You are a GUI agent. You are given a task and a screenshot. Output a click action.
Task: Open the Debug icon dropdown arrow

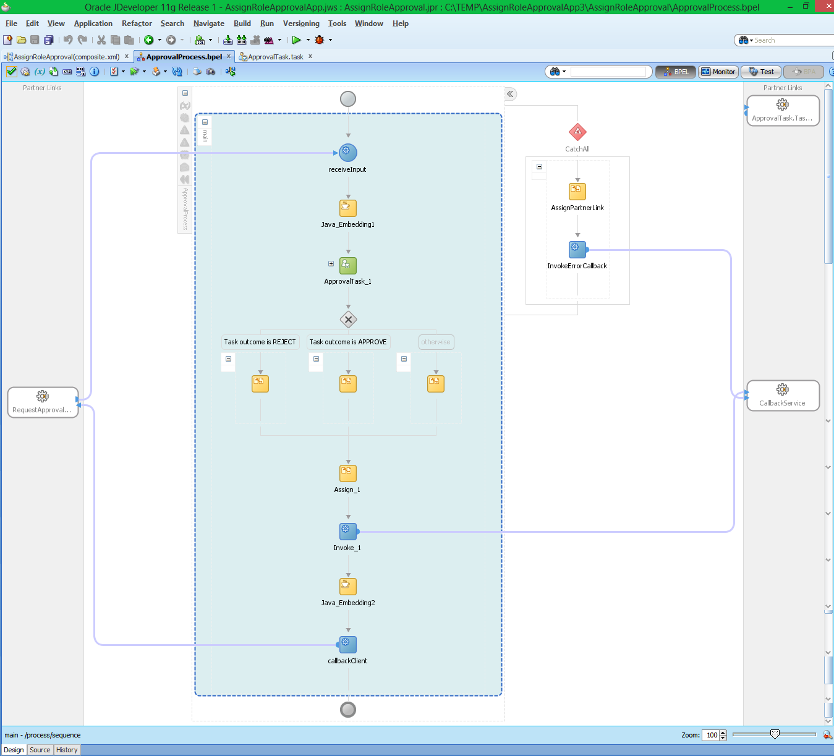click(x=330, y=40)
